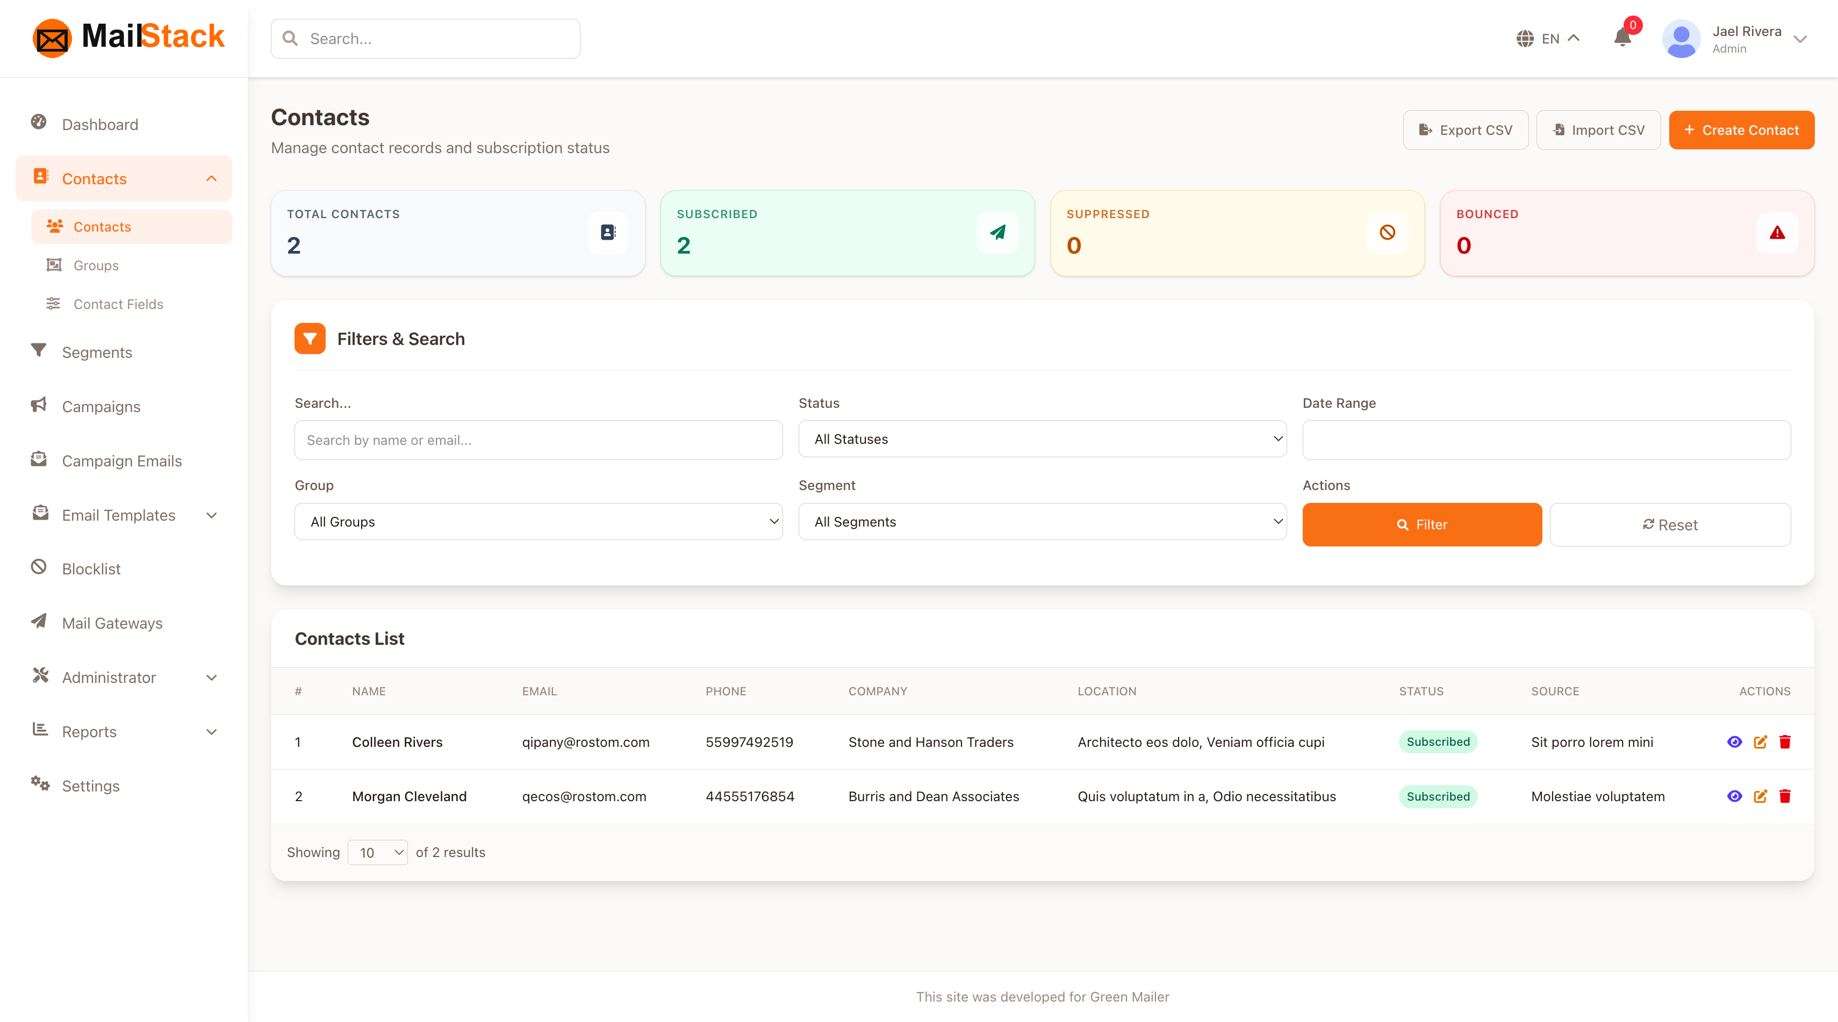Image resolution: width=1838 pixels, height=1022 pixels.
Task: Click the Total Contacts card icon
Action: click(608, 233)
